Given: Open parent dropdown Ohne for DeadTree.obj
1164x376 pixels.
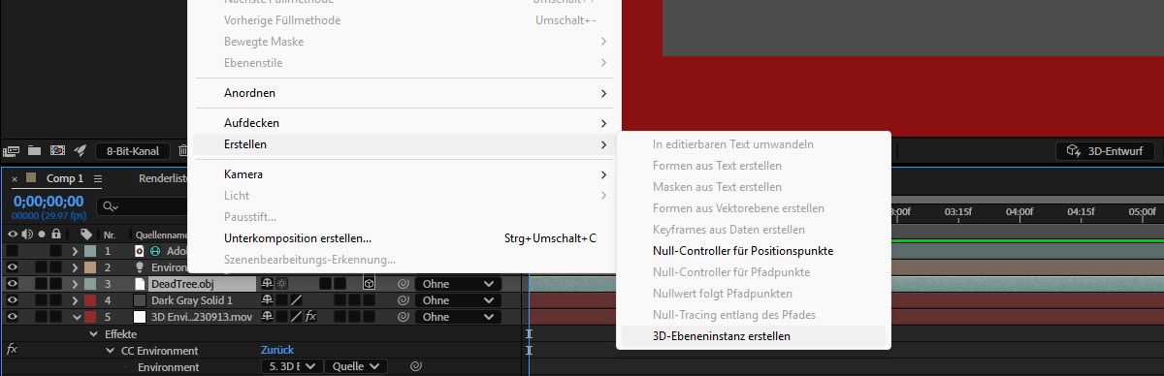Looking at the screenshot, I should (459, 284).
